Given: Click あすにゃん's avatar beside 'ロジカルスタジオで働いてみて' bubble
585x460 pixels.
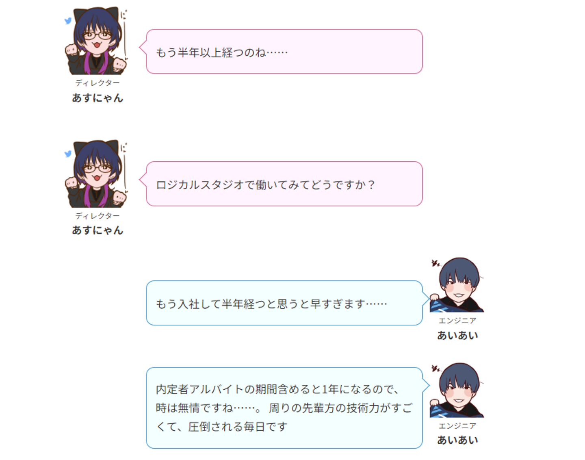Looking at the screenshot, I should pyautogui.click(x=97, y=174).
